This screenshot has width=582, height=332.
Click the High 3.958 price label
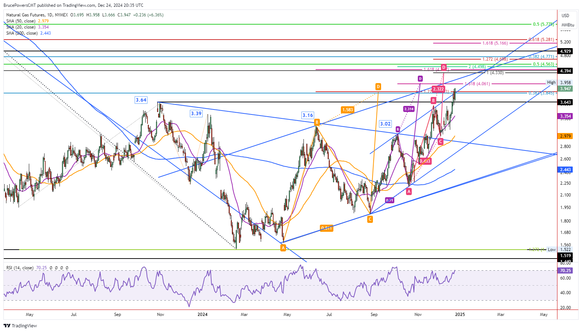(559, 82)
